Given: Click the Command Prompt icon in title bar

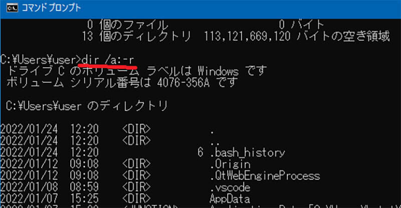Looking at the screenshot, I should [x=12, y=8].
